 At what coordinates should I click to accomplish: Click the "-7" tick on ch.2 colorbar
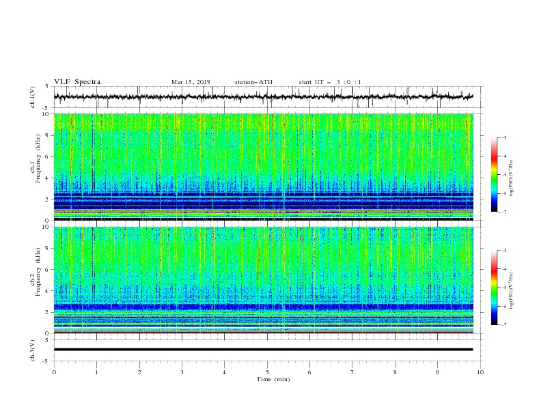tap(504, 325)
